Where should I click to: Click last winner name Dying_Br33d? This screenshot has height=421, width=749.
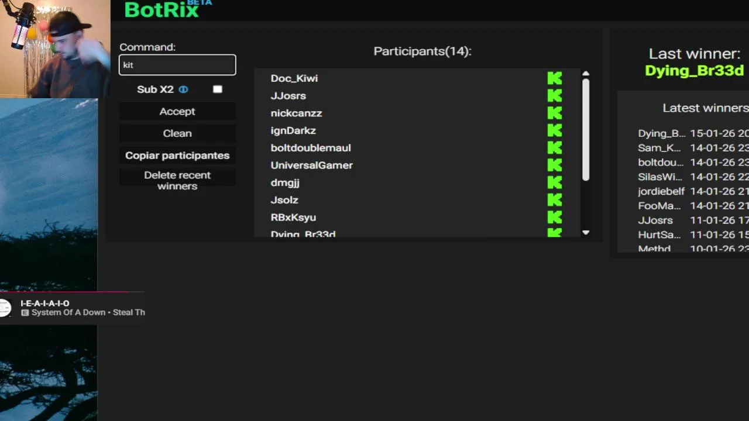point(694,70)
